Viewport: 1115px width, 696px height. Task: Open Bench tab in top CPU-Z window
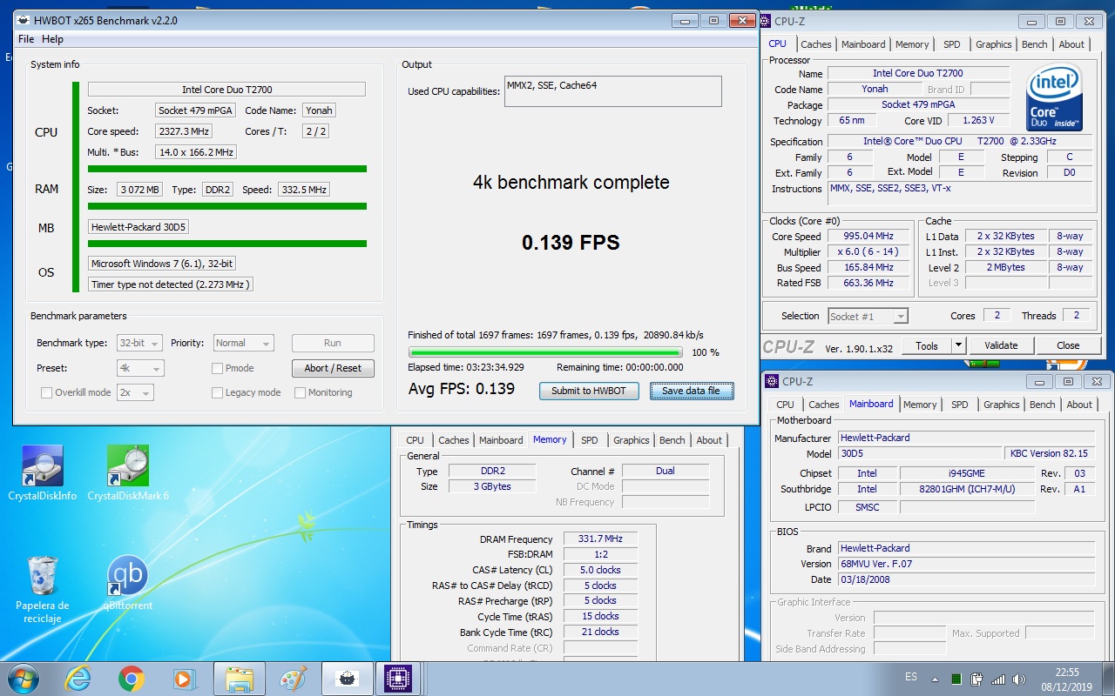click(x=1035, y=44)
